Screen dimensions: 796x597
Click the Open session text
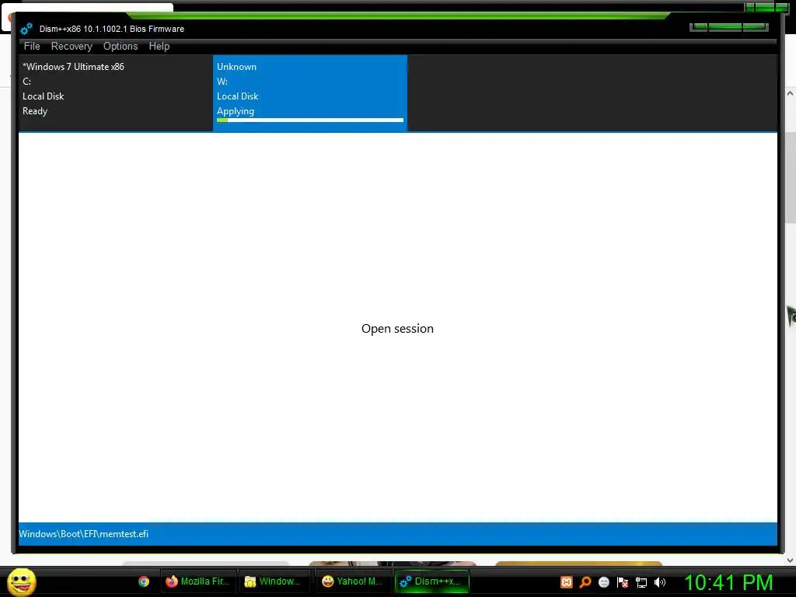tap(397, 329)
